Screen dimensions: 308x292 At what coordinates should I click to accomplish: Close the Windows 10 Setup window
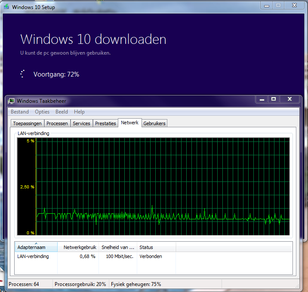[x=293, y=6]
